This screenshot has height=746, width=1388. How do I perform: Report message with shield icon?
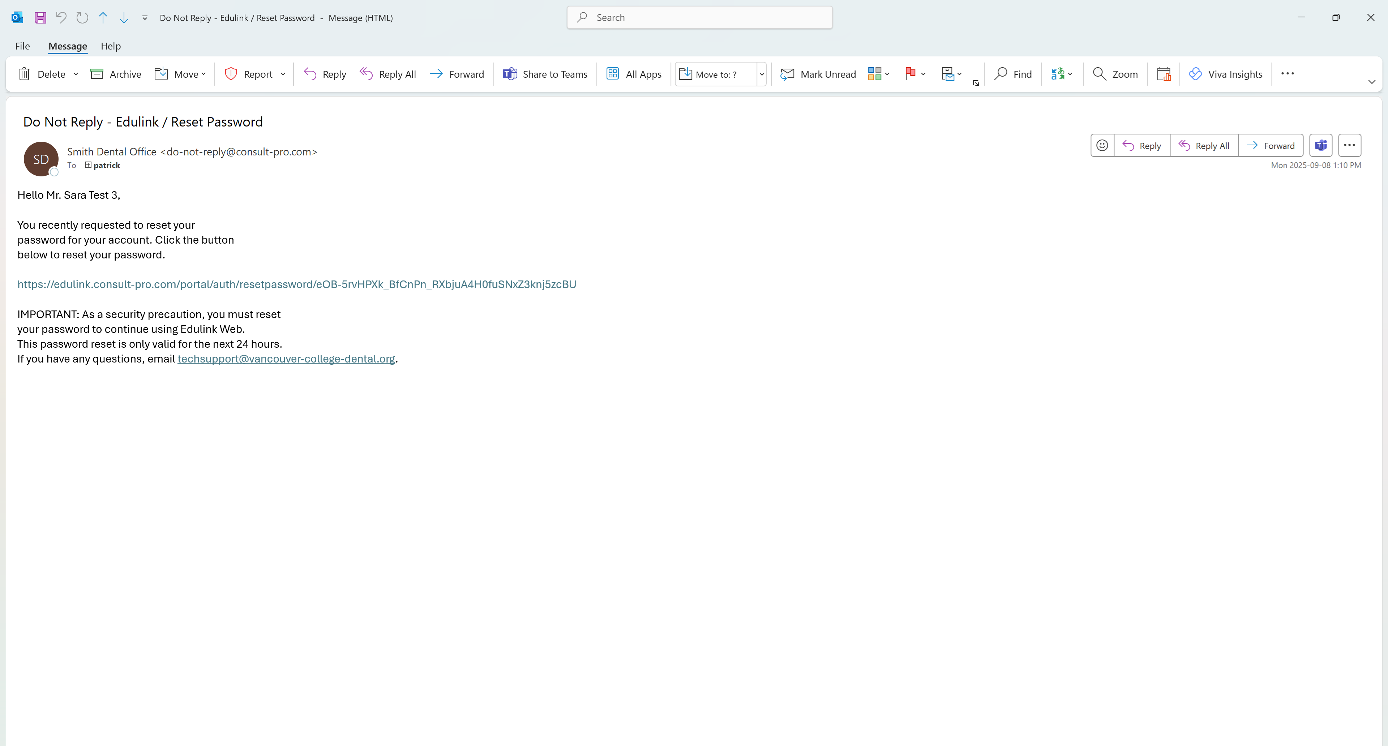pos(248,74)
